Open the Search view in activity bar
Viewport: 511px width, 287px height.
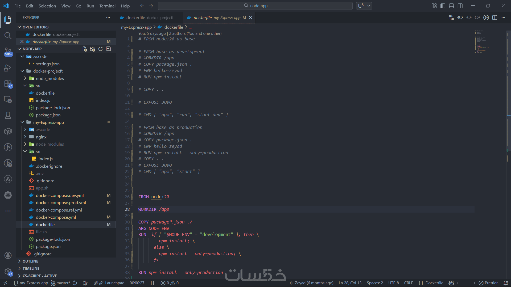pyautogui.click(x=8, y=35)
